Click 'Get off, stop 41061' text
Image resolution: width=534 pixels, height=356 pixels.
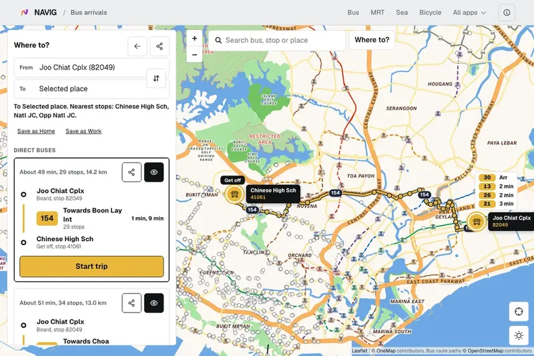pos(59,246)
